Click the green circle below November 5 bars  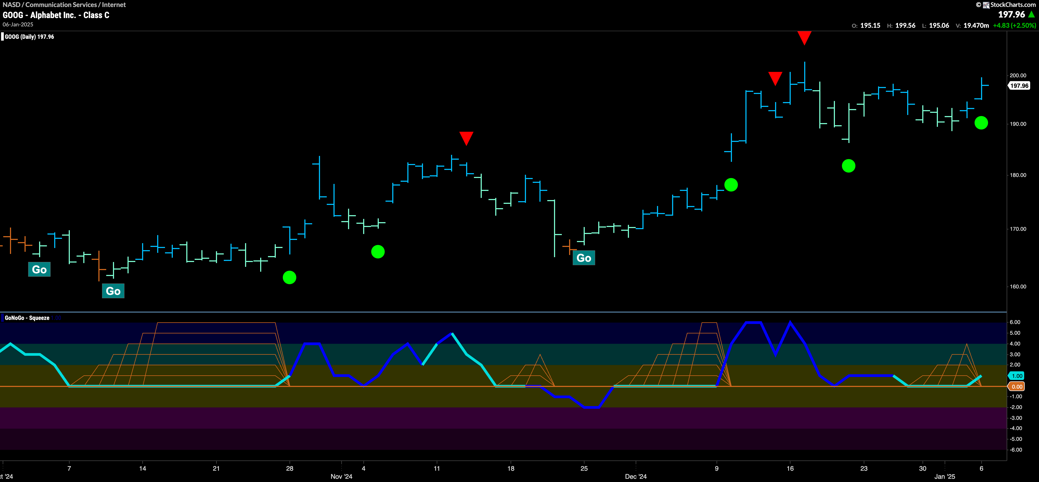coord(378,252)
